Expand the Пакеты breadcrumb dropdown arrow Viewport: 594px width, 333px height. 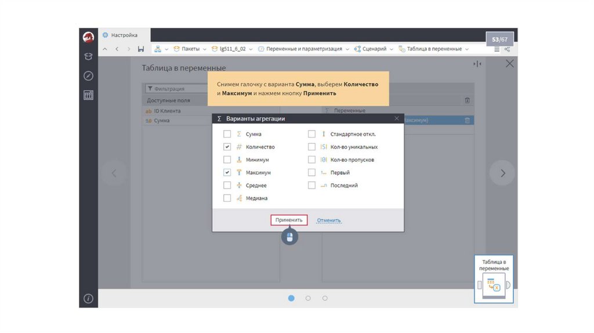click(205, 49)
